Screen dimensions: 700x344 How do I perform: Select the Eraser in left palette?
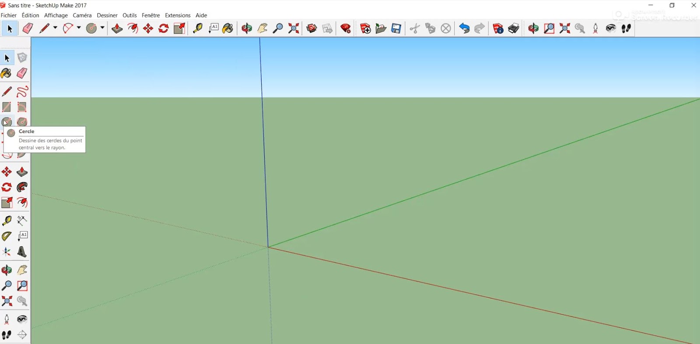coord(22,73)
